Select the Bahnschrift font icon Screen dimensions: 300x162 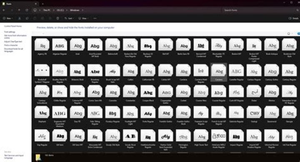(112, 45)
